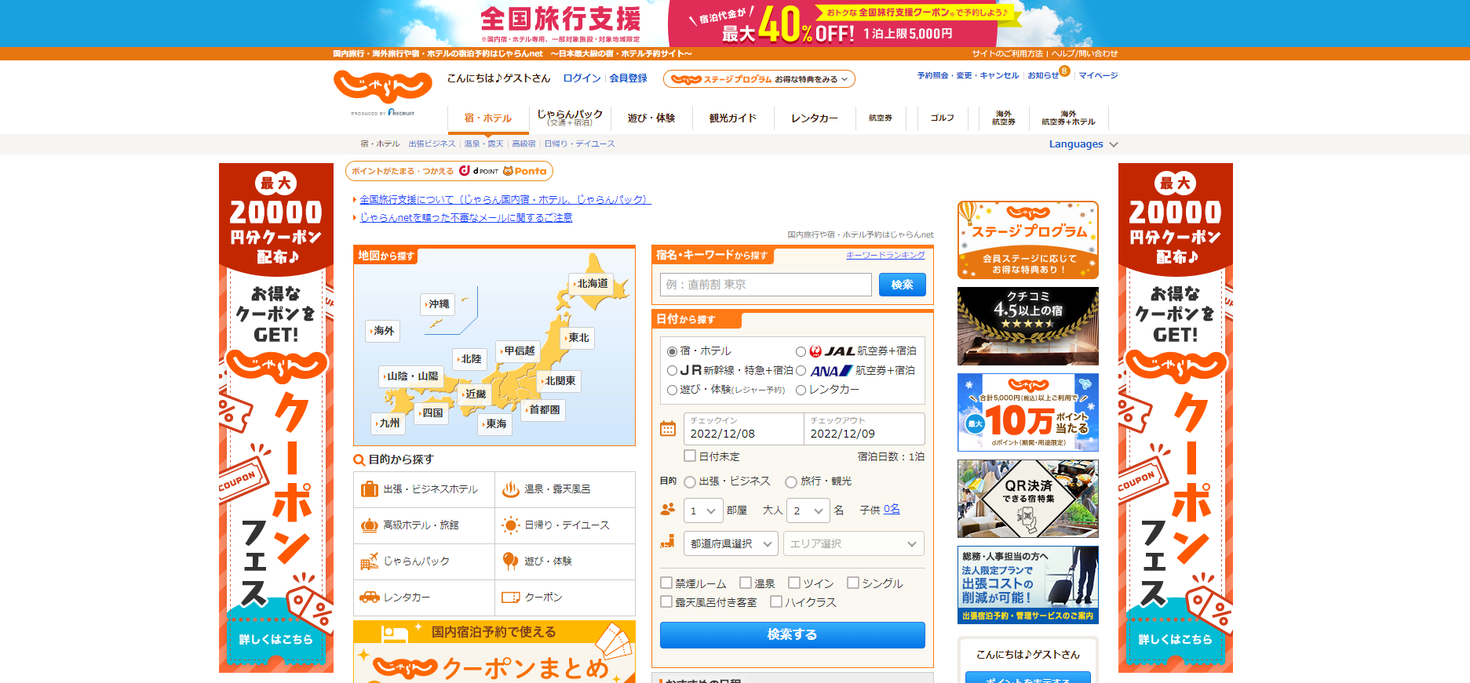Select 北海道 on the map
This screenshot has width=1470, height=683.
[x=591, y=284]
